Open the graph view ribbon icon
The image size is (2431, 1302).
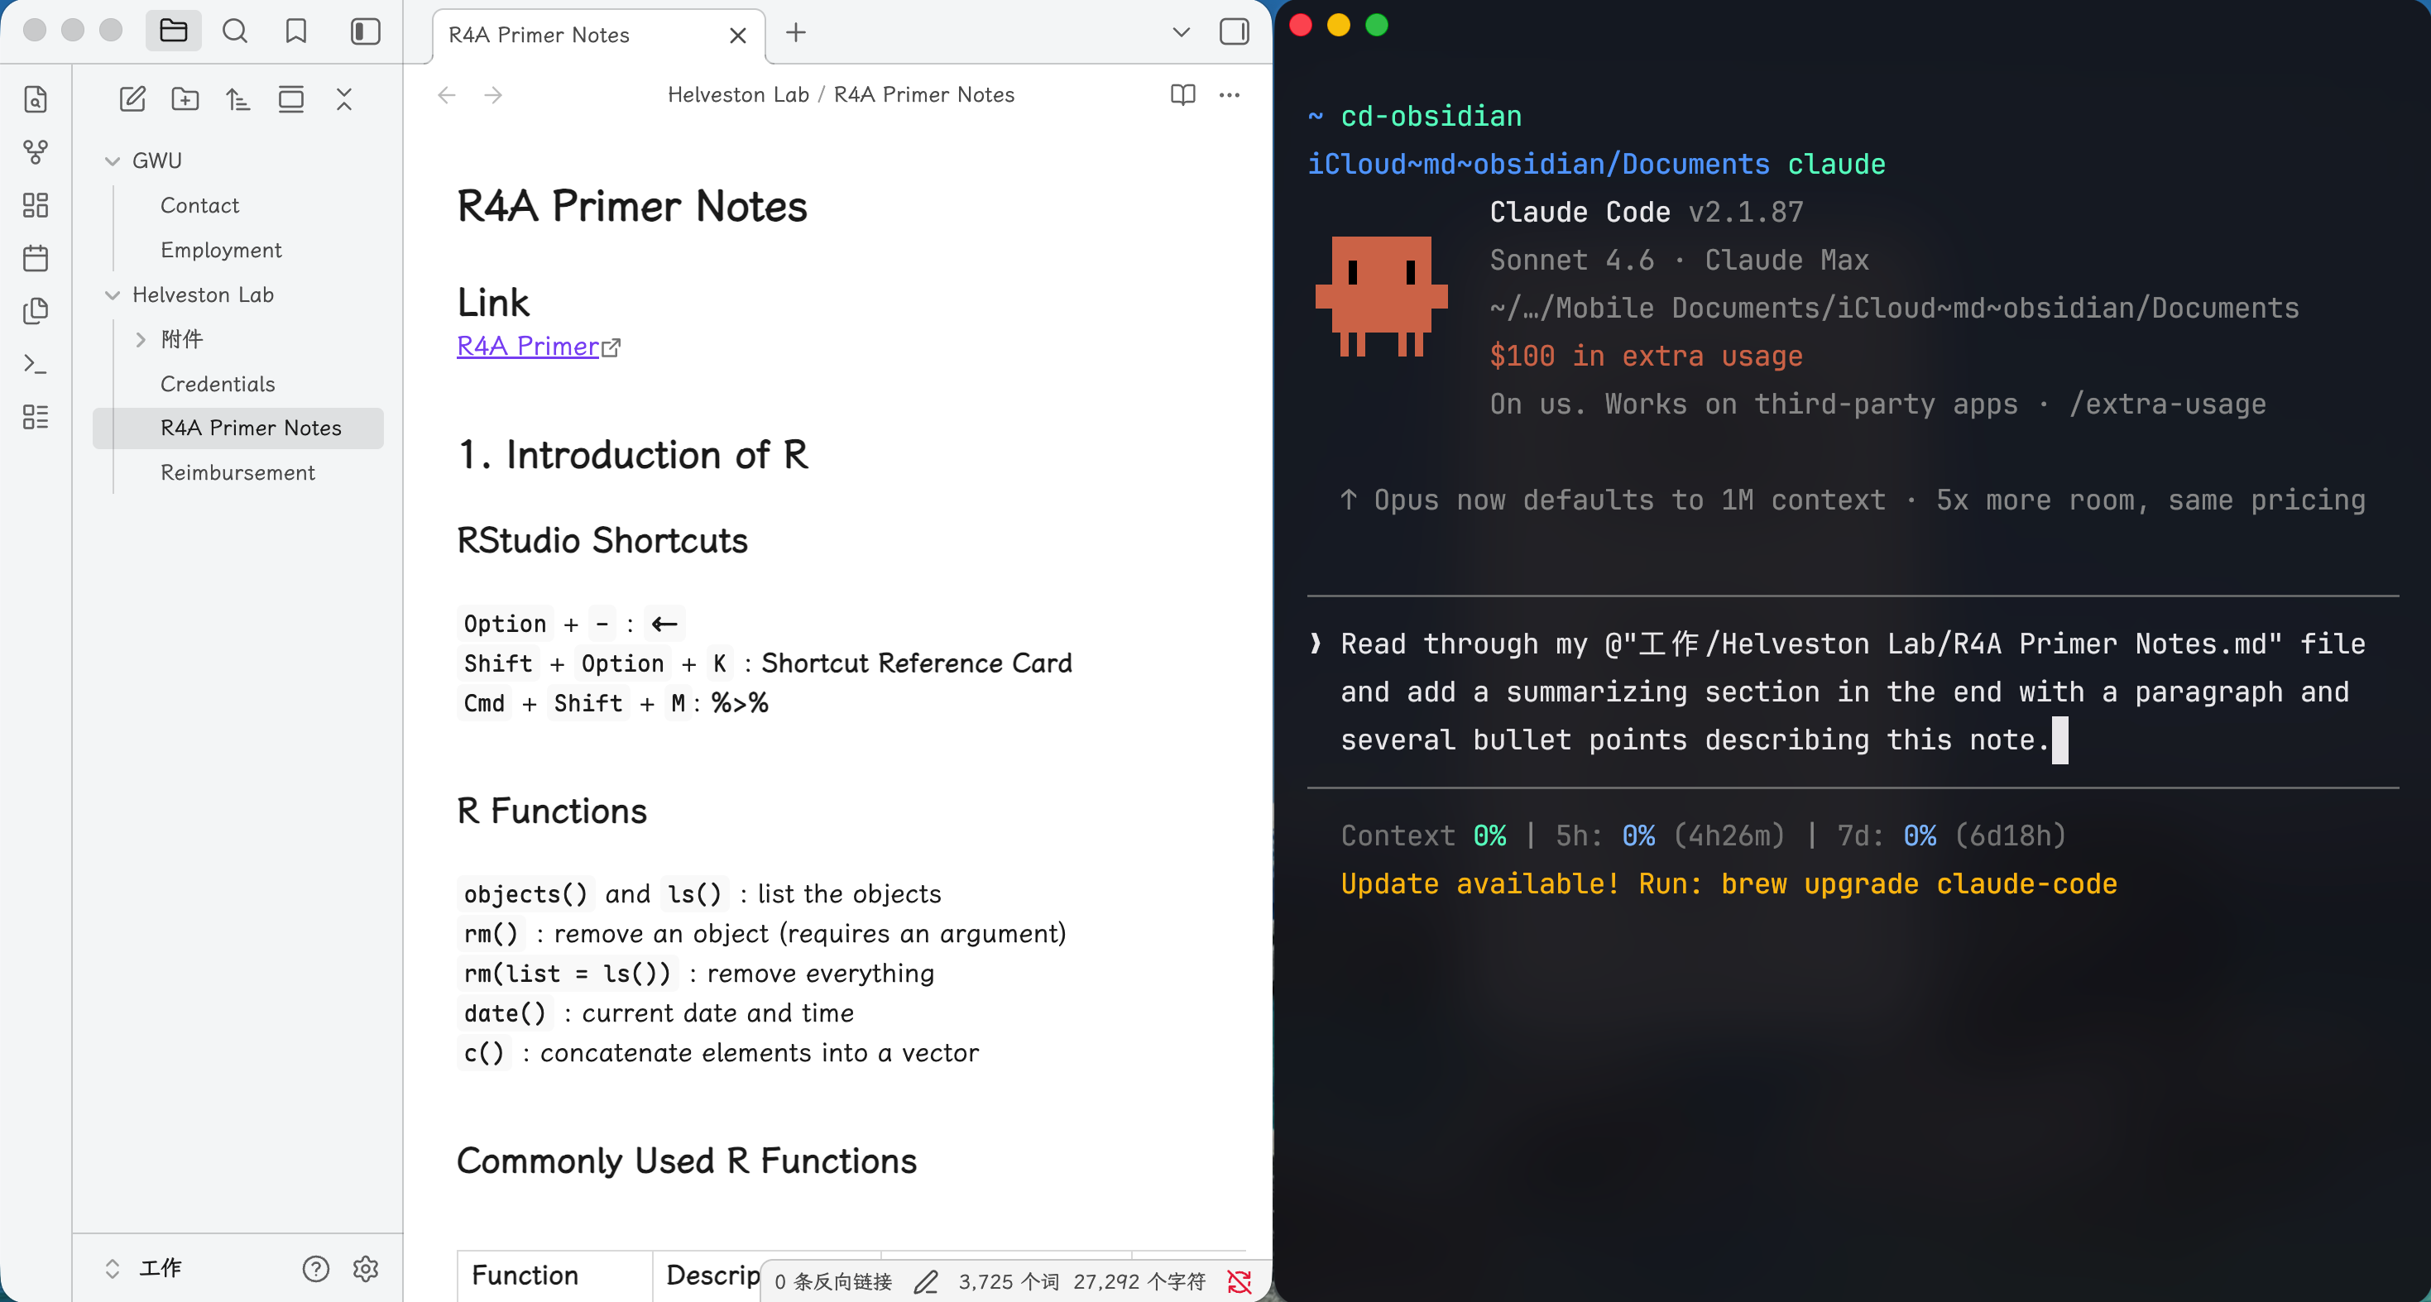click(35, 152)
